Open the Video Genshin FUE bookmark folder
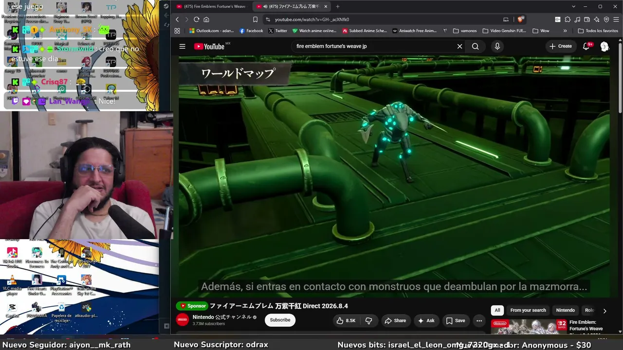Viewport: 623px width, 350px height. pos(504,31)
